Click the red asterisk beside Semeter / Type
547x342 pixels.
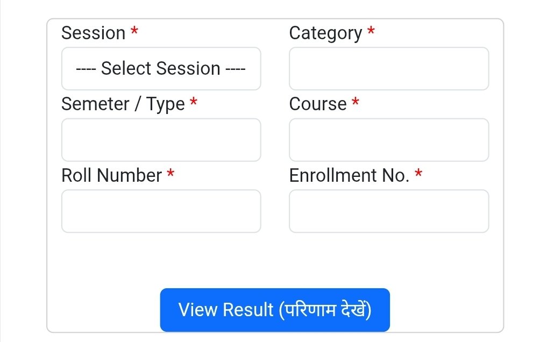tap(194, 102)
